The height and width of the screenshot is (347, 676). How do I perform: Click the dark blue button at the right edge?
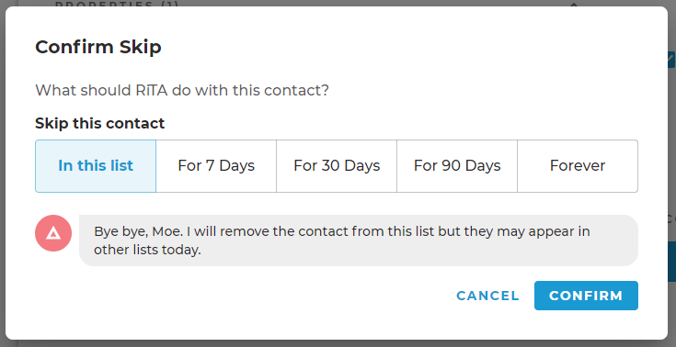(x=671, y=262)
